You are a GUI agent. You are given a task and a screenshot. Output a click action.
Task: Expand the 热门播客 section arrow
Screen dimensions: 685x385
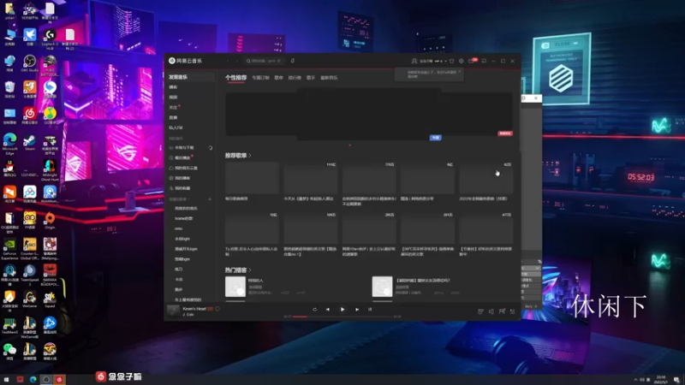pos(250,270)
